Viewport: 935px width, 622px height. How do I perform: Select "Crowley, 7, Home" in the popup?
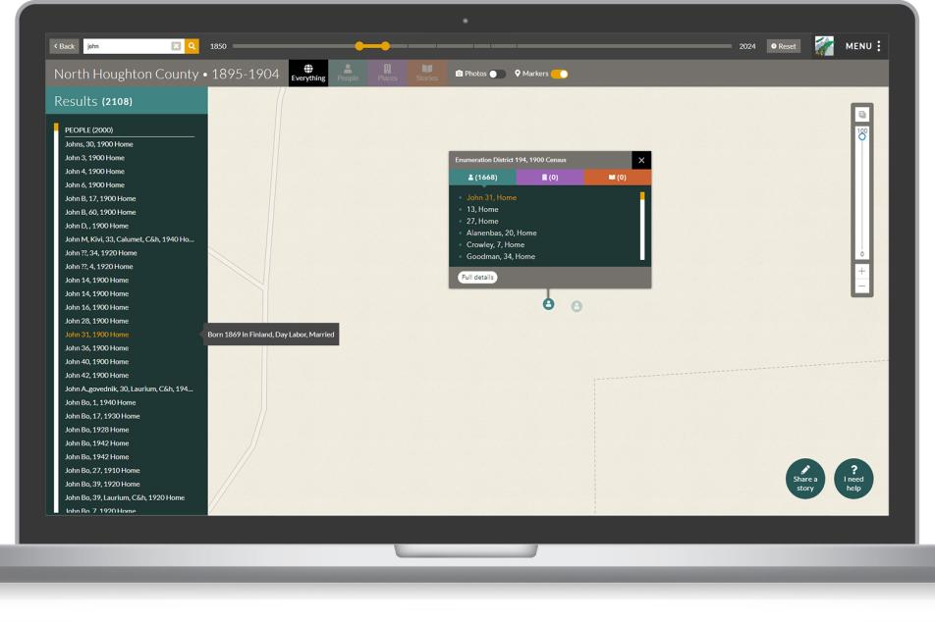(496, 245)
